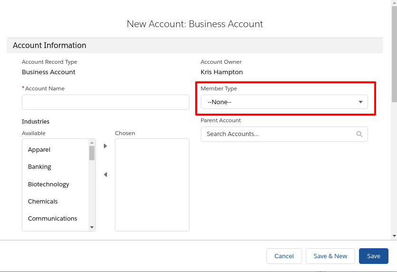
Task: Click the Search Accounts field
Action: point(284,134)
